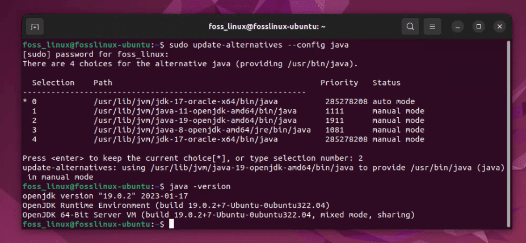This screenshot has width=526, height=243.
Task: Click the java-19-openjdk-amd64 path in selection 2
Action: click(x=195, y=120)
